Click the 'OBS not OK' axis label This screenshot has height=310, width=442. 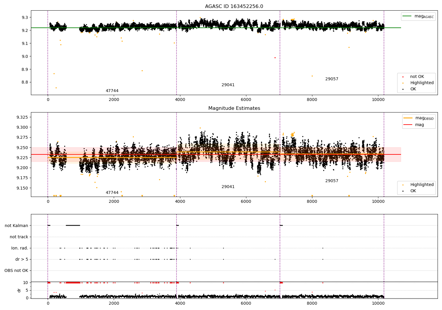pyautogui.click(x=17, y=270)
